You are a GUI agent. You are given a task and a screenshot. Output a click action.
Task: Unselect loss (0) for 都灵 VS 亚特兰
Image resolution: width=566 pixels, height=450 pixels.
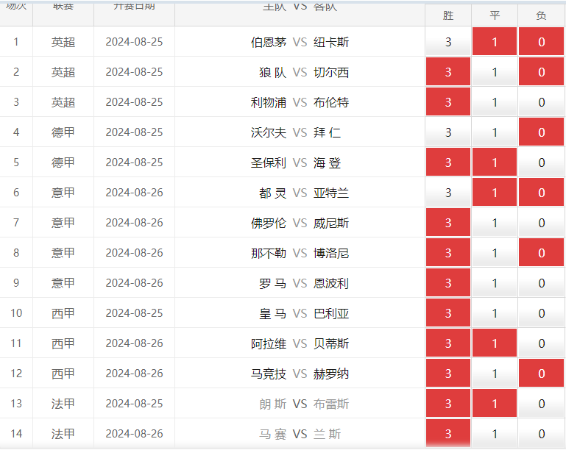(541, 193)
